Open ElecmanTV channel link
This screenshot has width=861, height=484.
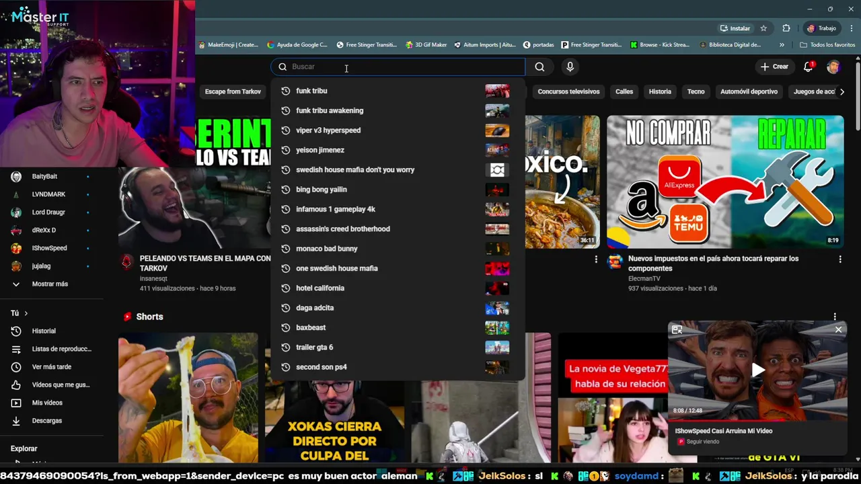(644, 278)
